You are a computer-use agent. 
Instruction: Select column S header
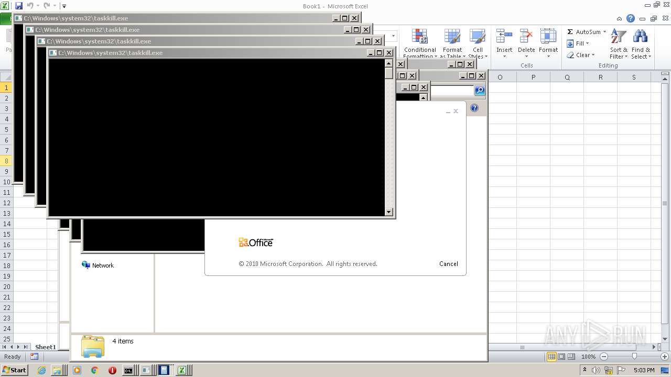[634, 77]
